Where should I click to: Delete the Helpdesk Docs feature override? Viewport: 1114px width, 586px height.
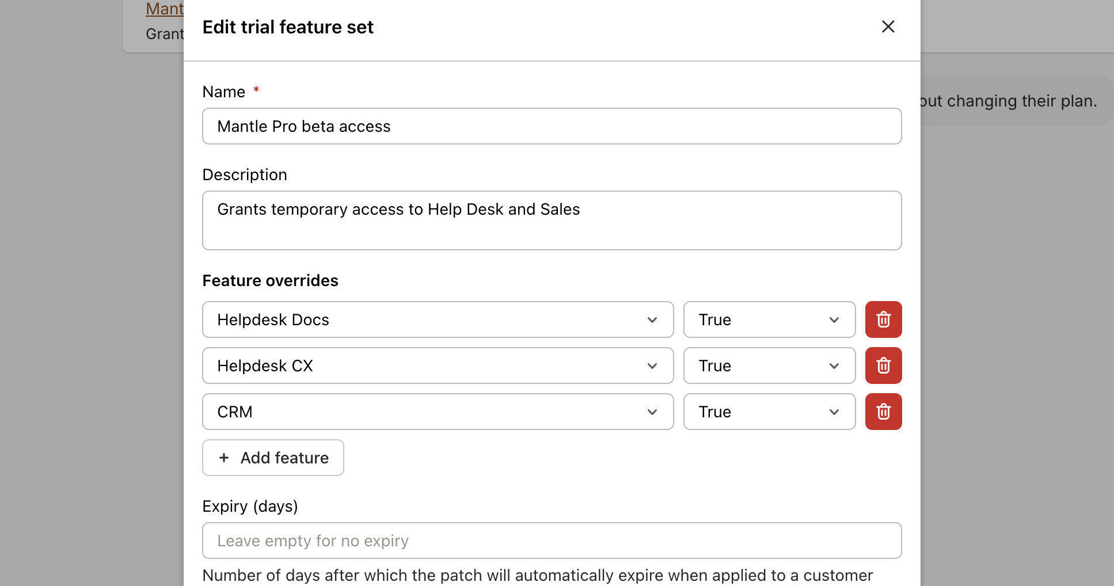point(884,319)
